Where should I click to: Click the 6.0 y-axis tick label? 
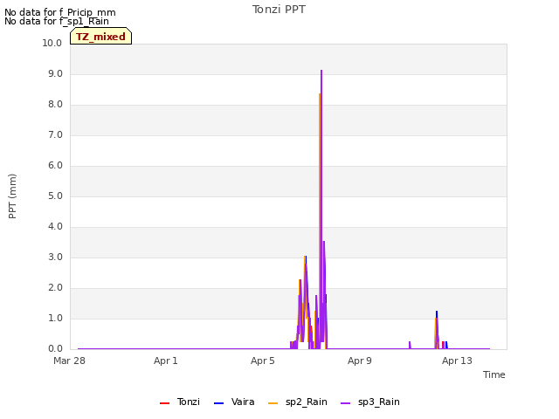click(55, 165)
